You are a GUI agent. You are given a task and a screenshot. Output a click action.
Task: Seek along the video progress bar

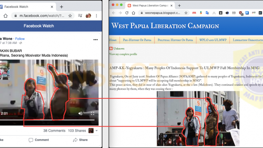pos(47,120)
